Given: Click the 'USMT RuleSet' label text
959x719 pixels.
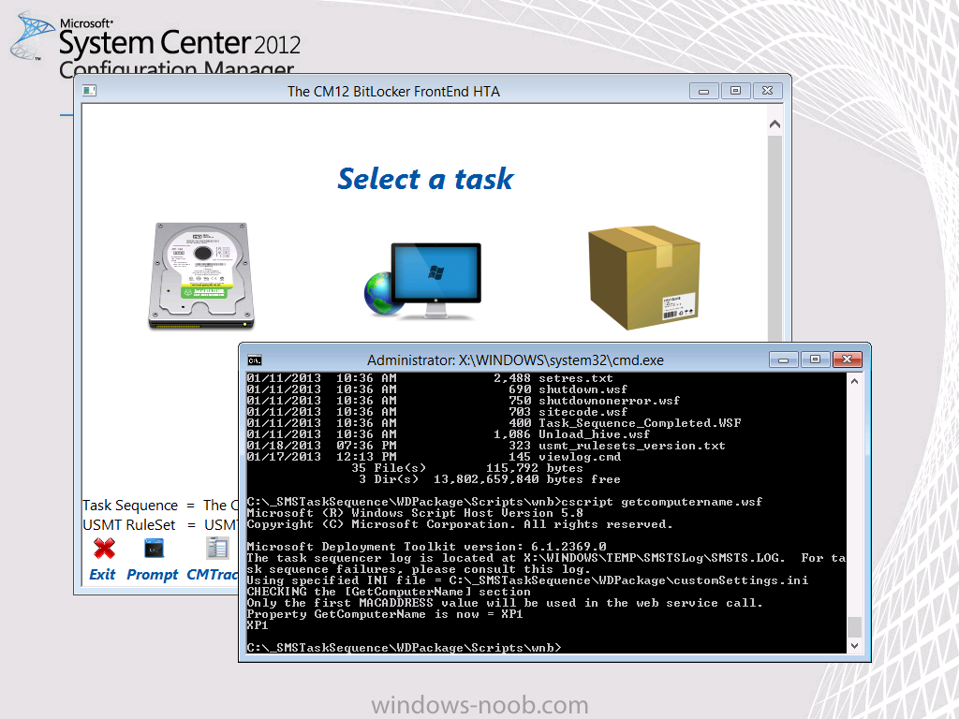Looking at the screenshot, I should click(129, 525).
